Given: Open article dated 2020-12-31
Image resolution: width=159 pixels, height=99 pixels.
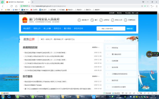Looking at the screenshot, I should pos(45,53).
